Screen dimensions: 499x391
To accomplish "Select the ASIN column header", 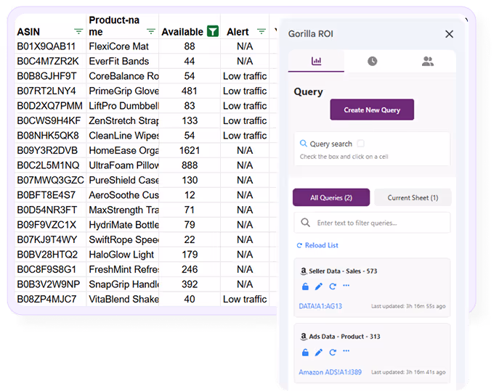I will pos(51,27).
